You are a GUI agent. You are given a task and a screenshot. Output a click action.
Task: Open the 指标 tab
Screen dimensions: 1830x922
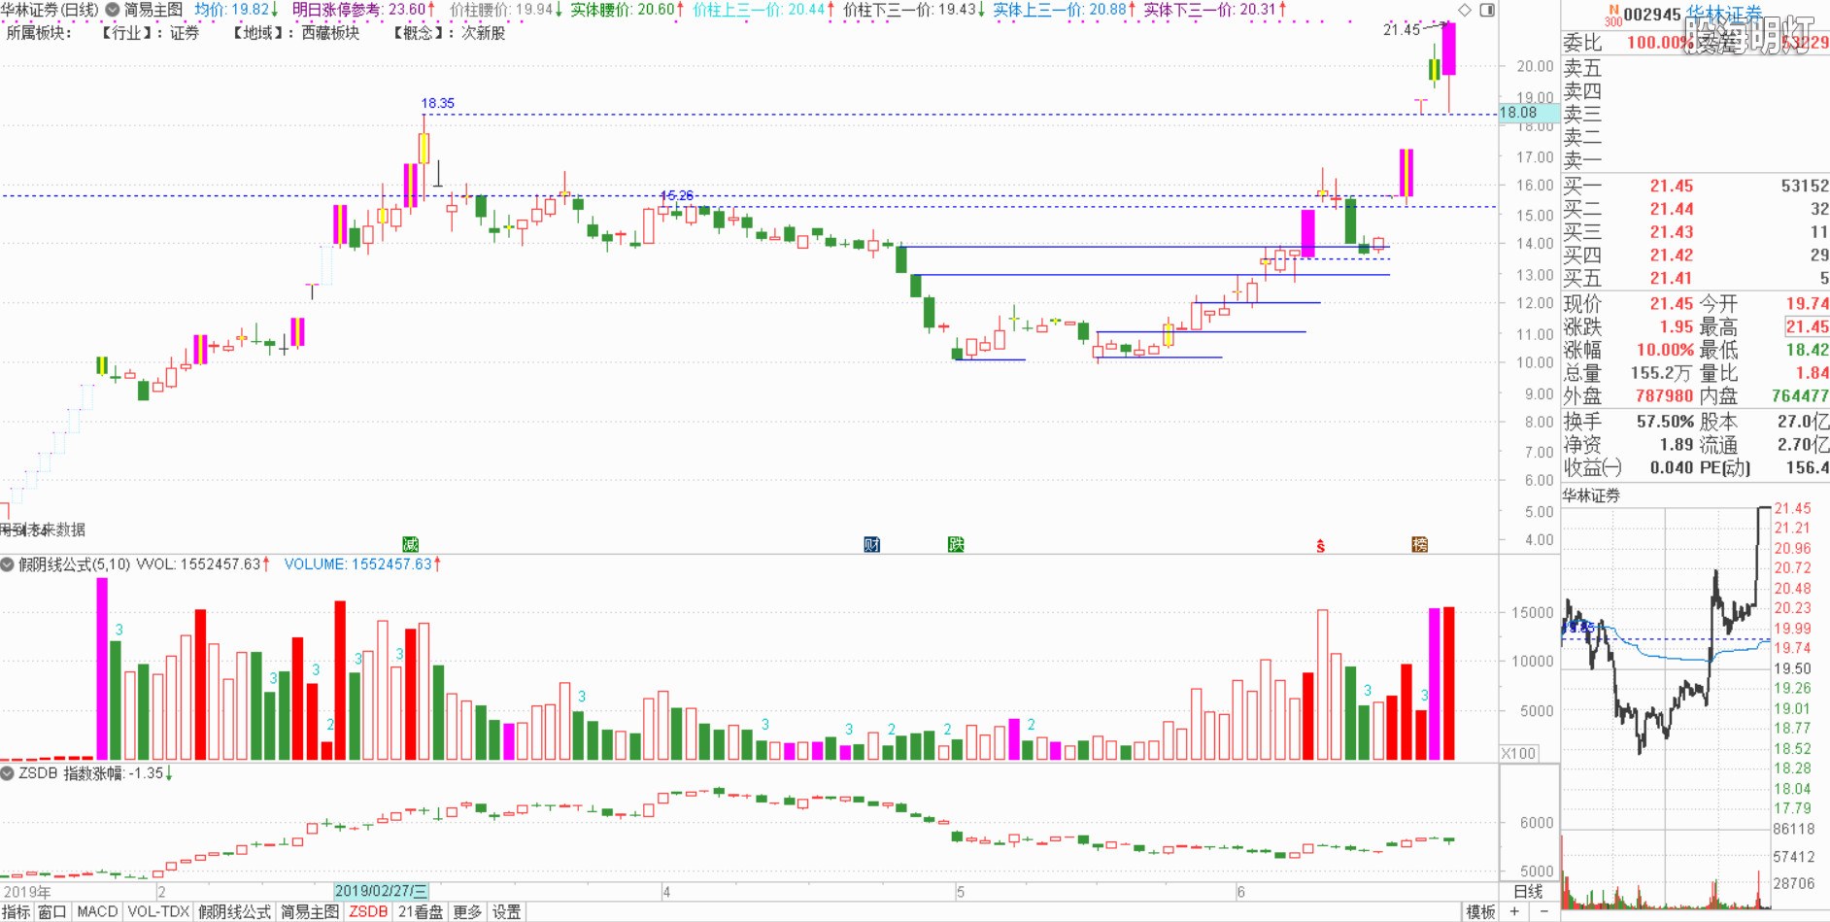pos(17,911)
